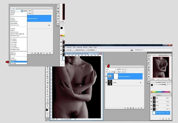The image size is (178, 123).
Task: Open the Colore blend mode dropdown in the layers panel
Action: [x=111, y=69]
